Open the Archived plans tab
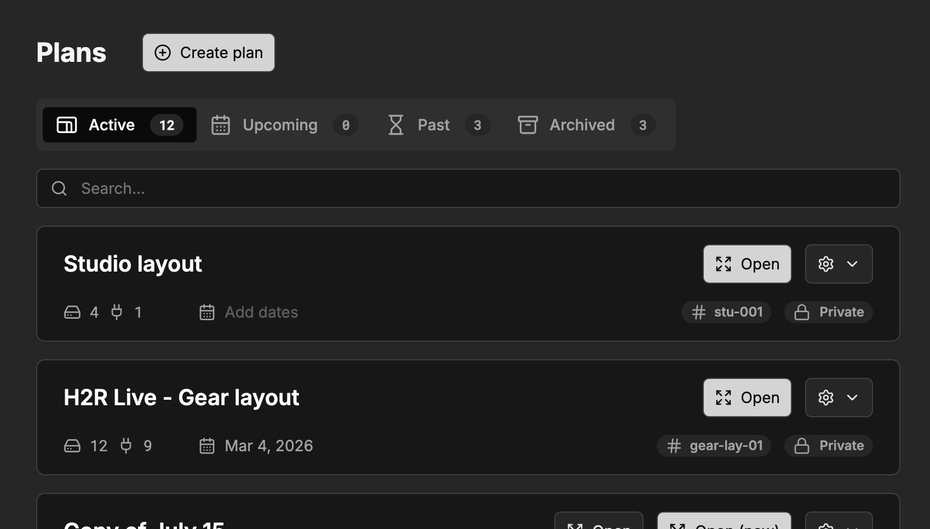This screenshot has width=930, height=529. pyautogui.click(x=582, y=125)
